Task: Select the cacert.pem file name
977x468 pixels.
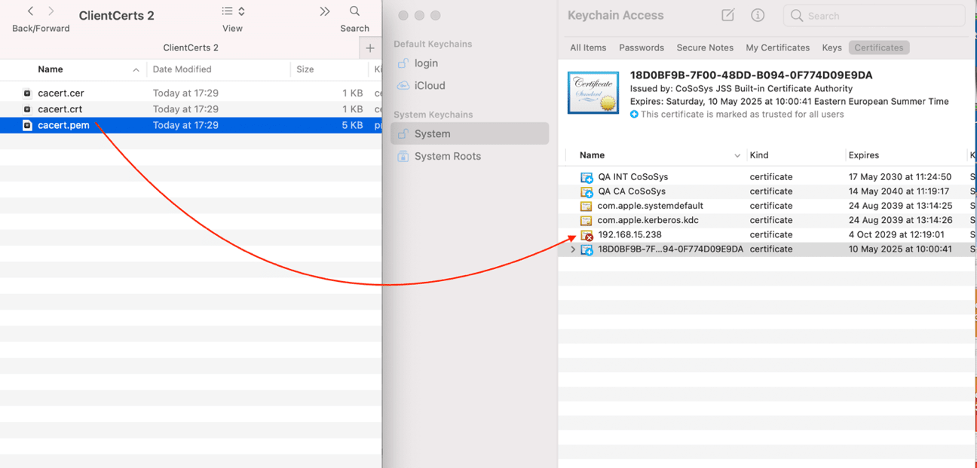Action: 64,125
